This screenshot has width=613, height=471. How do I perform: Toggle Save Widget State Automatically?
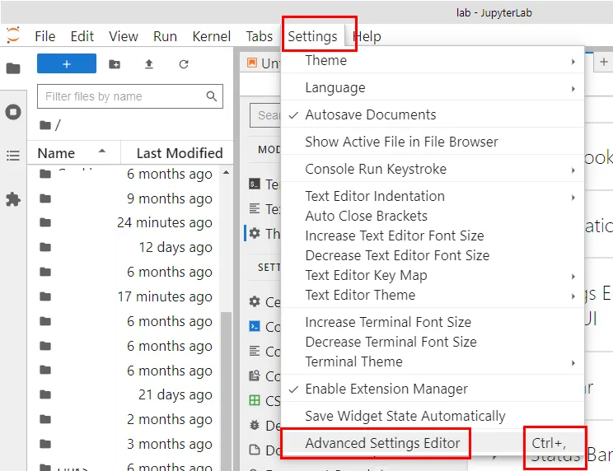pos(405,416)
